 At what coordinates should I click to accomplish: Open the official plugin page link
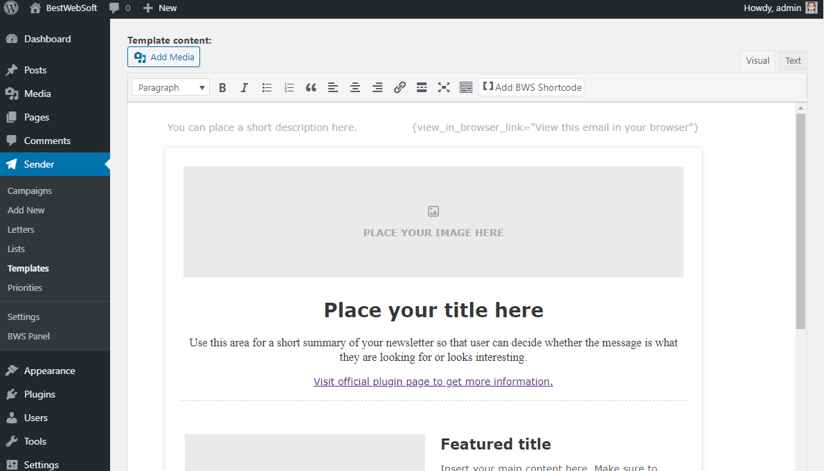pyautogui.click(x=433, y=381)
